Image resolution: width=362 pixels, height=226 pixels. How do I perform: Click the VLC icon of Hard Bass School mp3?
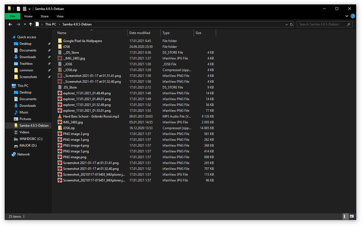(x=60, y=116)
